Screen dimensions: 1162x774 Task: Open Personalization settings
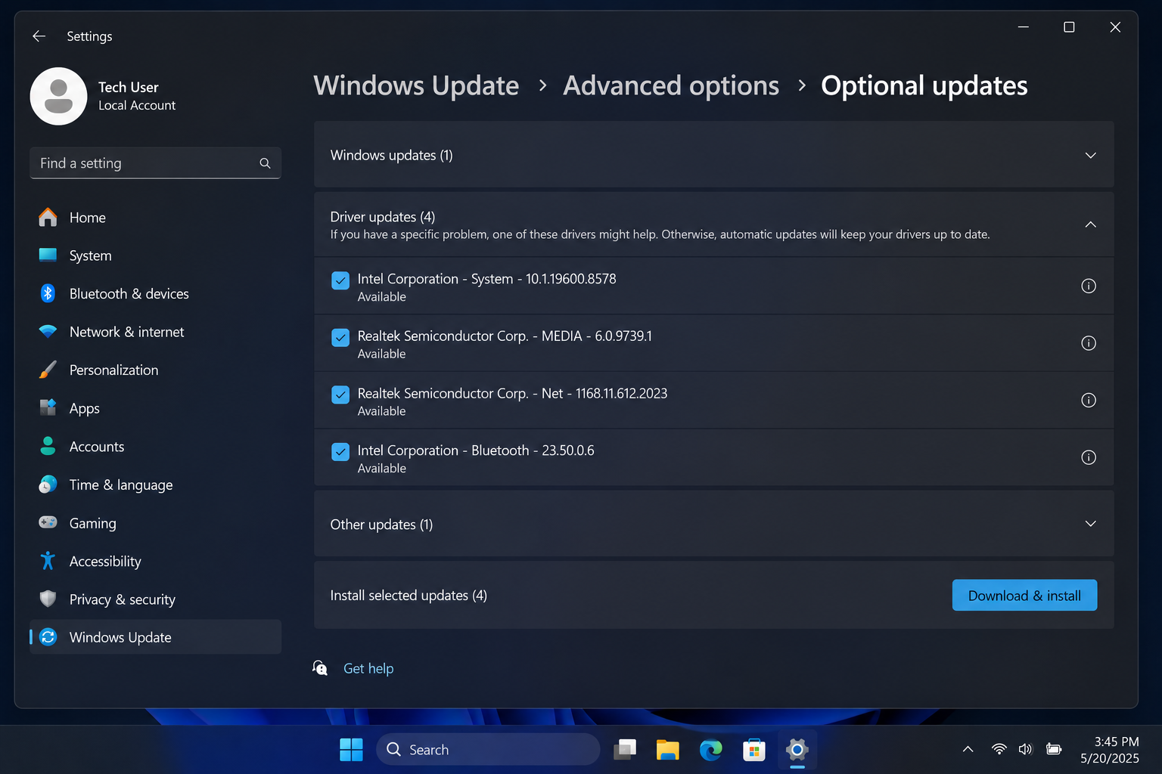click(155, 370)
